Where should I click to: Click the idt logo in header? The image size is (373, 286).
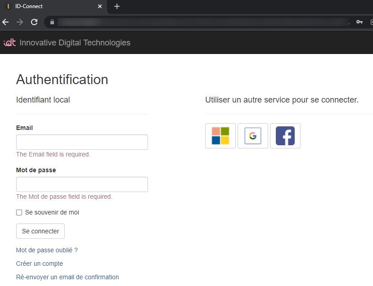click(x=9, y=43)
